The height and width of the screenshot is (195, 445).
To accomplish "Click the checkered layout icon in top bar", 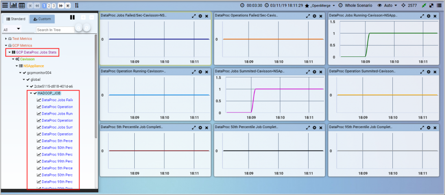I will 432,6.
